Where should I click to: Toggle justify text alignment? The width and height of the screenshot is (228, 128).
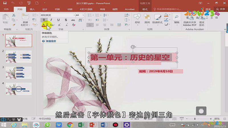point(112,25)
